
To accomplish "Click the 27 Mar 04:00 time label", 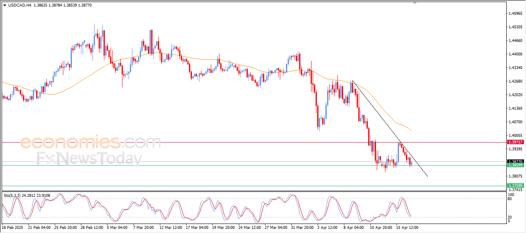I will click(276, 227).
